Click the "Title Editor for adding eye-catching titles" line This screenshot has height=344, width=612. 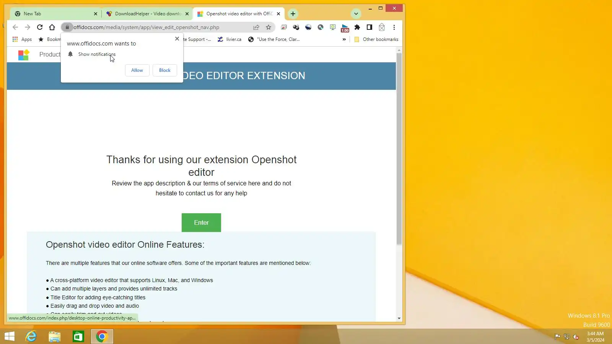pos(96,297)
